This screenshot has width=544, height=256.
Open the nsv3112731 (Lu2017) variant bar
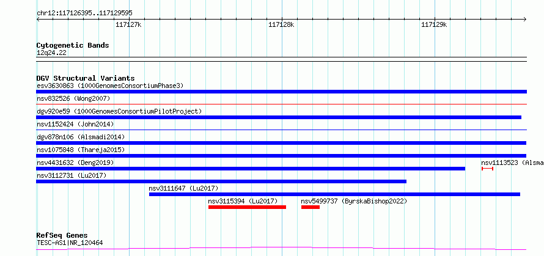(x=221, y=181)
